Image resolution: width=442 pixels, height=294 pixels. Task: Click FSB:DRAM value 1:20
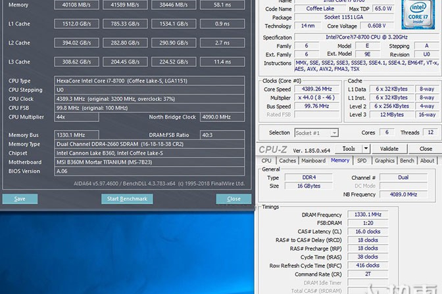368,223
